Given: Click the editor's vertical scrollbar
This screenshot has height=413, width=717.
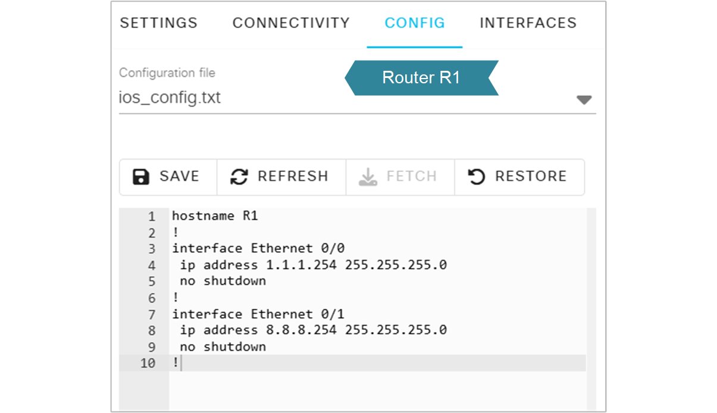Looking at the screenshot, I should tap(591, 309).
